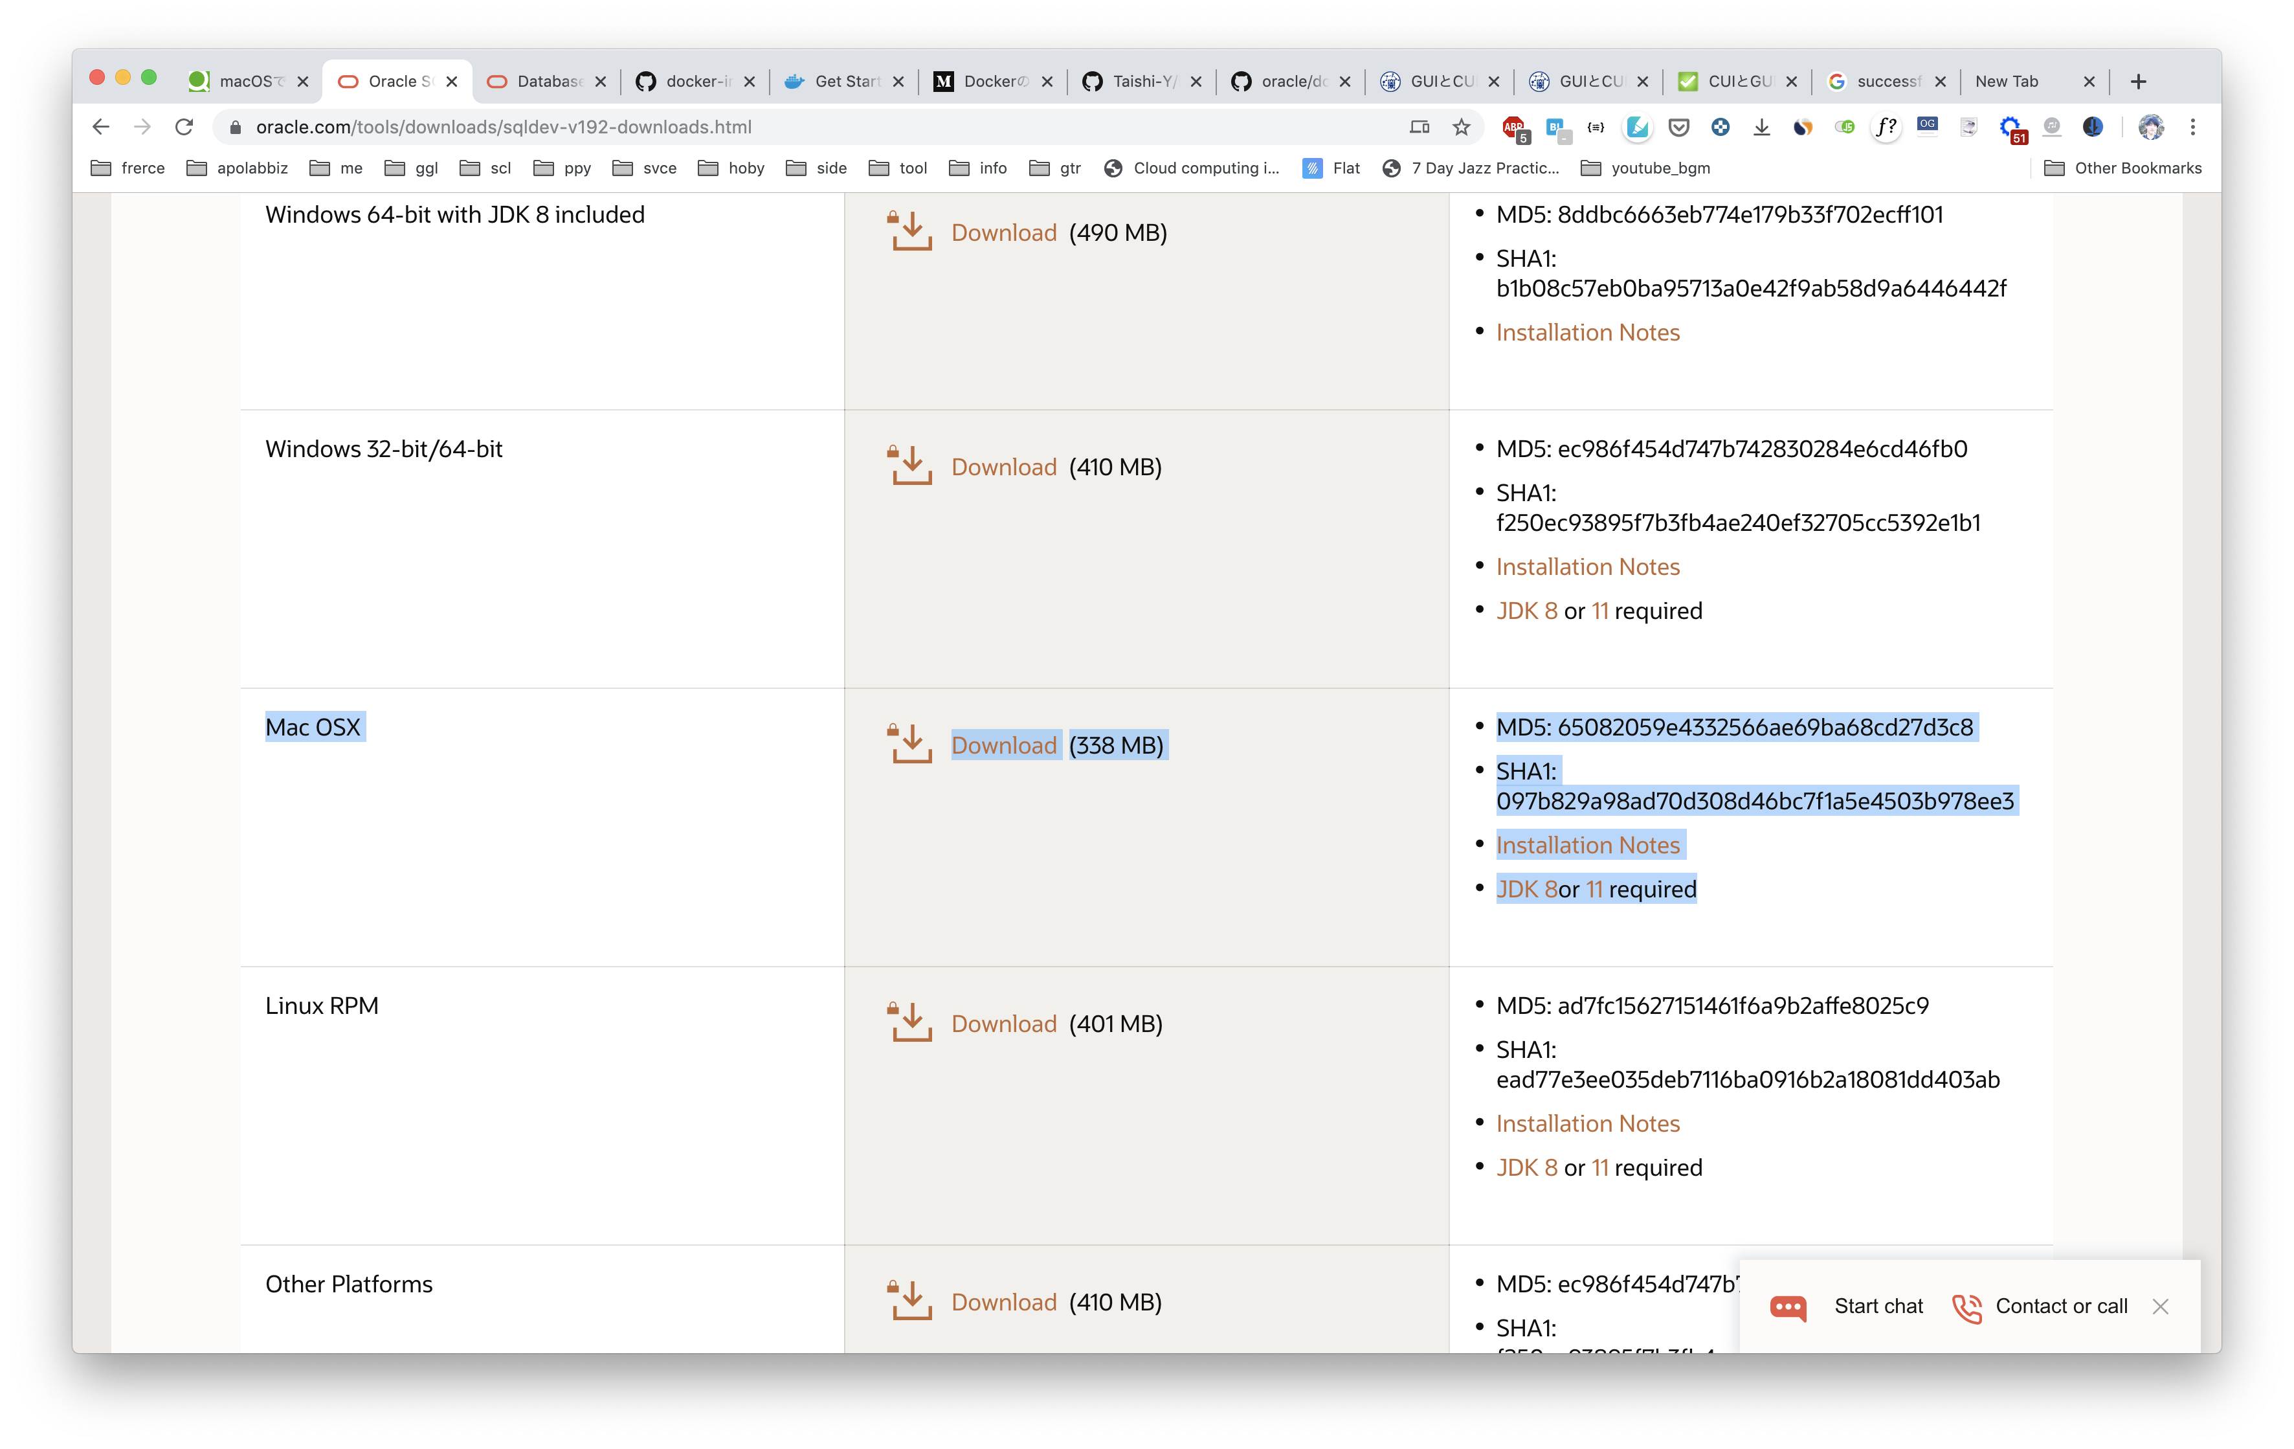Screen dimensions: 2294x1449
Task: Click the Start chat speech bubble icon
Action: click(x=1788, y=1306)
